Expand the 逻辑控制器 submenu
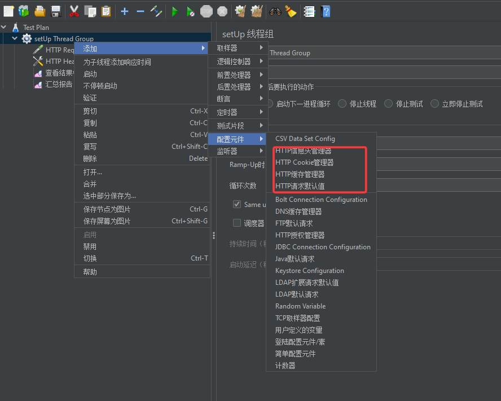501x401 pixels. pyautogui.click(x=238, y=61)
